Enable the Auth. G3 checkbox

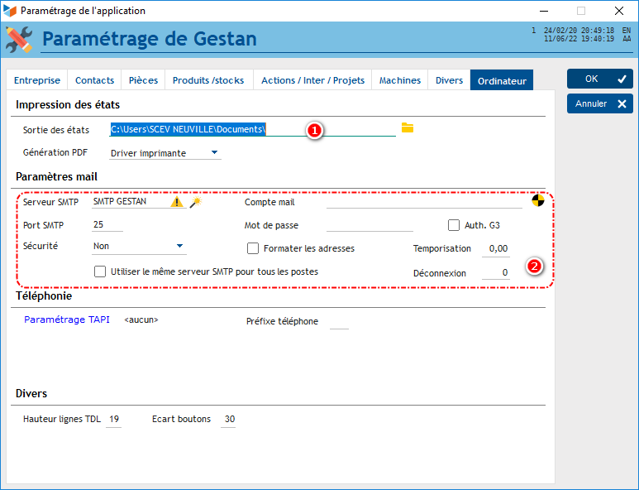click(454, 225)
